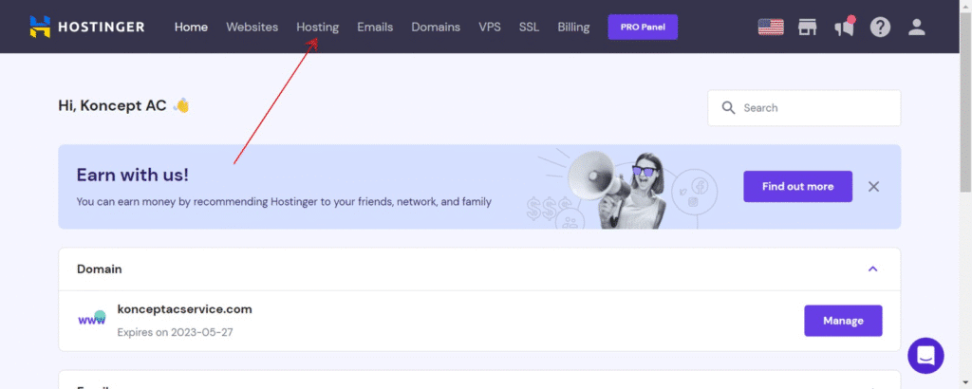
Task: Click the www domain icon
Action: pos(92,319)
